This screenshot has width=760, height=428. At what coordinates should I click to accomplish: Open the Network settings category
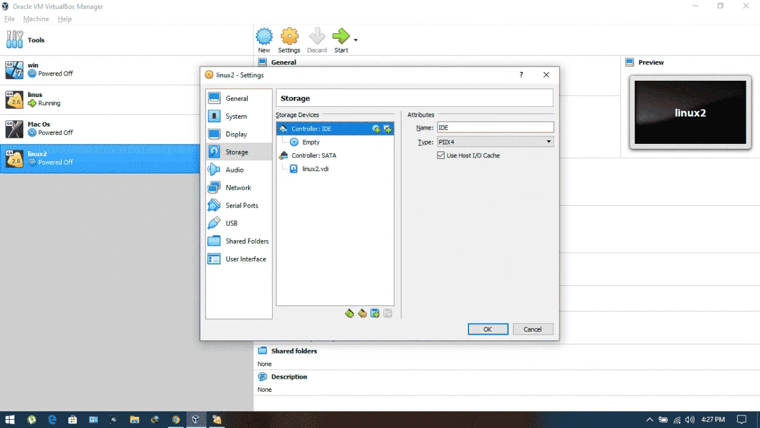(239, 188)
